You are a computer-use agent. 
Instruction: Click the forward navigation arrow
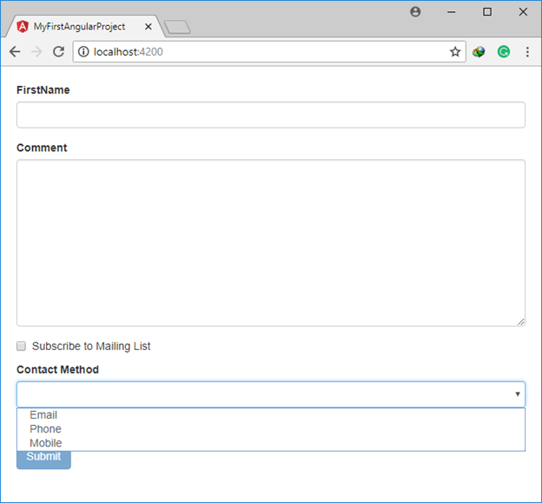(36, 52)
